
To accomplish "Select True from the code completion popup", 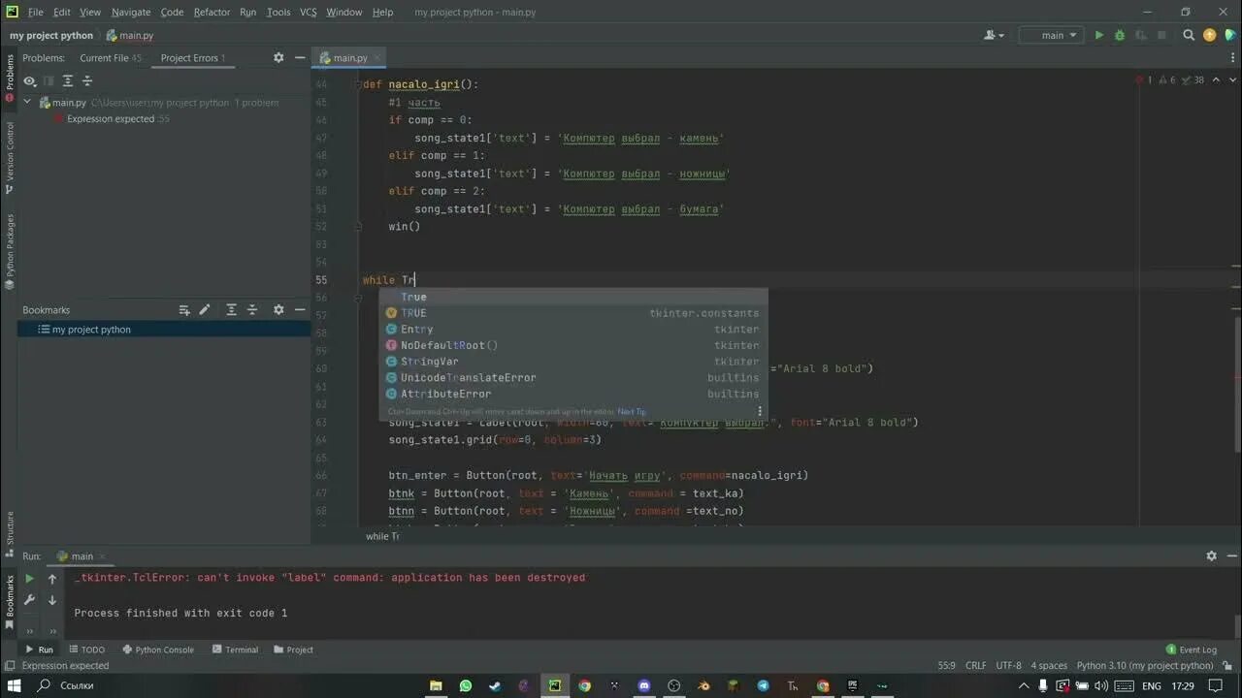I will click(414, 297).
